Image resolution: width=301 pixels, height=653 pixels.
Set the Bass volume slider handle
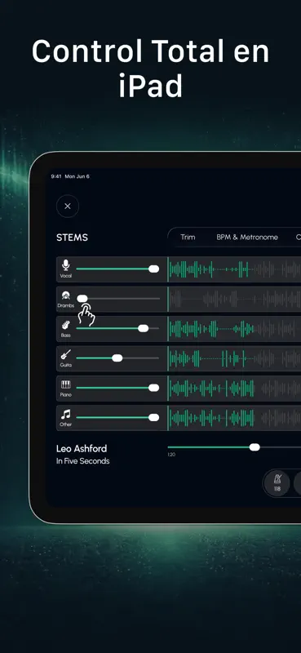click(x=144, y=328)
